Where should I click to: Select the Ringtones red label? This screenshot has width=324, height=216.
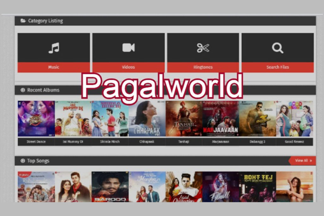[203, 67]
